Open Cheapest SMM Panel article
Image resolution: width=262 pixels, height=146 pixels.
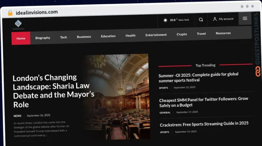click(204, 102)
